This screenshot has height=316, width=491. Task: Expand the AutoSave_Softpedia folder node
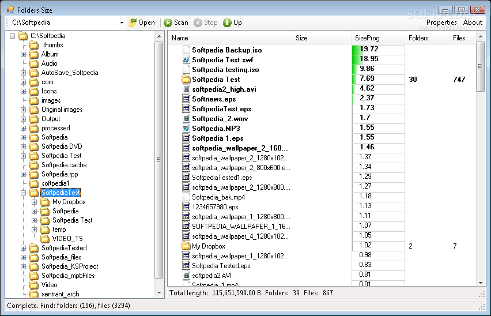coord(24,73)
